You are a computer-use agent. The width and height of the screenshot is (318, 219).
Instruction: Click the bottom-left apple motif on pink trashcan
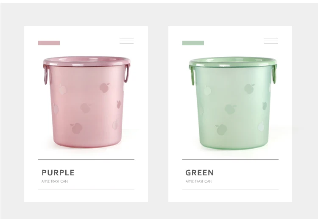pyautogui.click(x=76, y=128)
